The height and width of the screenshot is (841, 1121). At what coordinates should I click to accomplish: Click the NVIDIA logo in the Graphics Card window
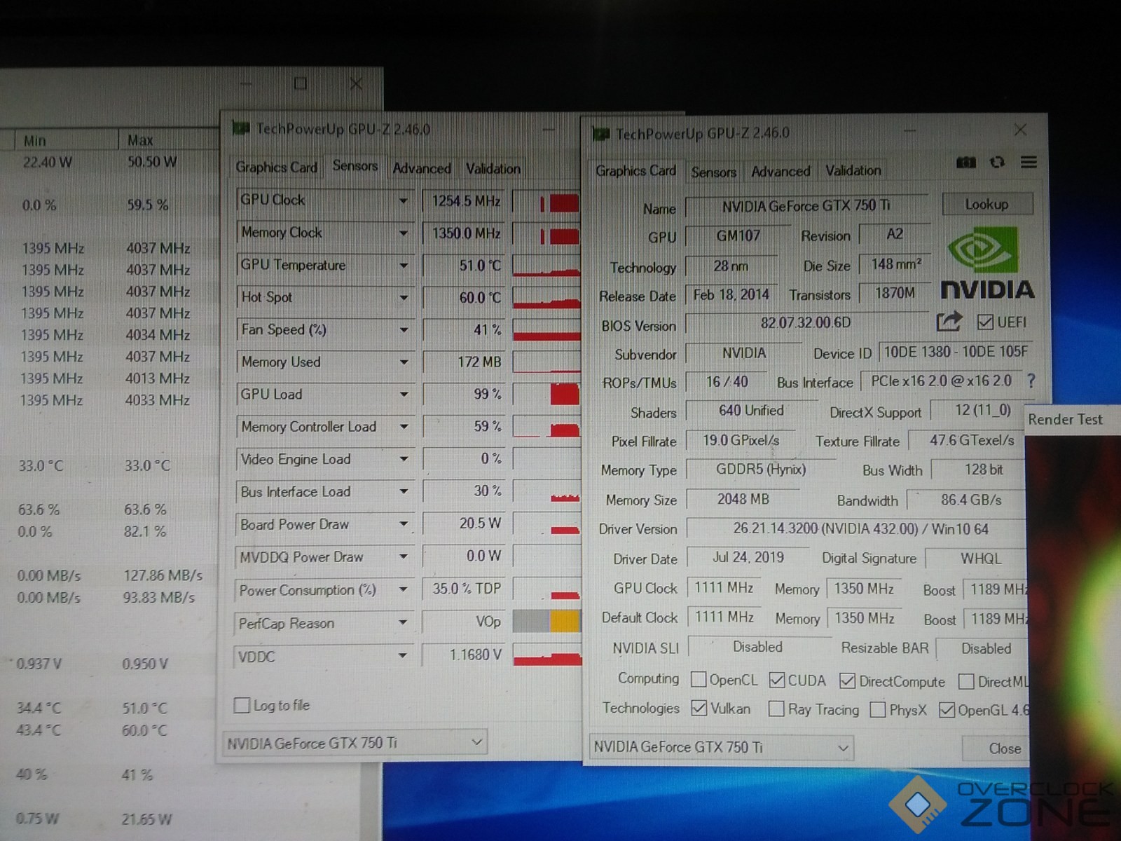point(986,263)
